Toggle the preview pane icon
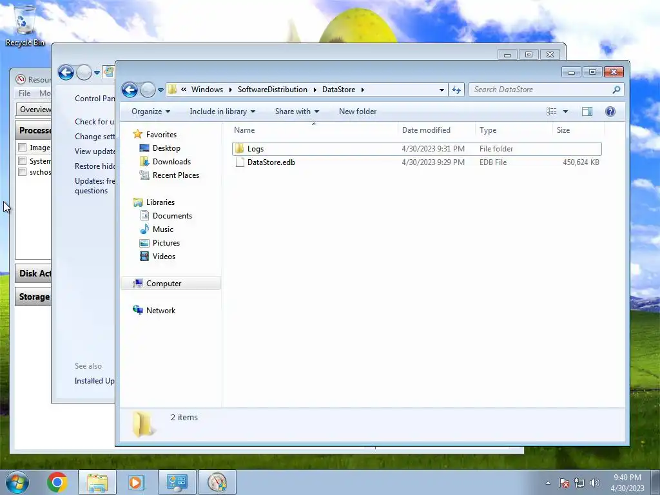The height and width of the screenshot is (495, 660). tap(587, 112)
